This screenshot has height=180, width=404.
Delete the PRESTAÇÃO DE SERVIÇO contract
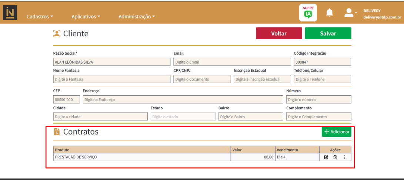335,157
